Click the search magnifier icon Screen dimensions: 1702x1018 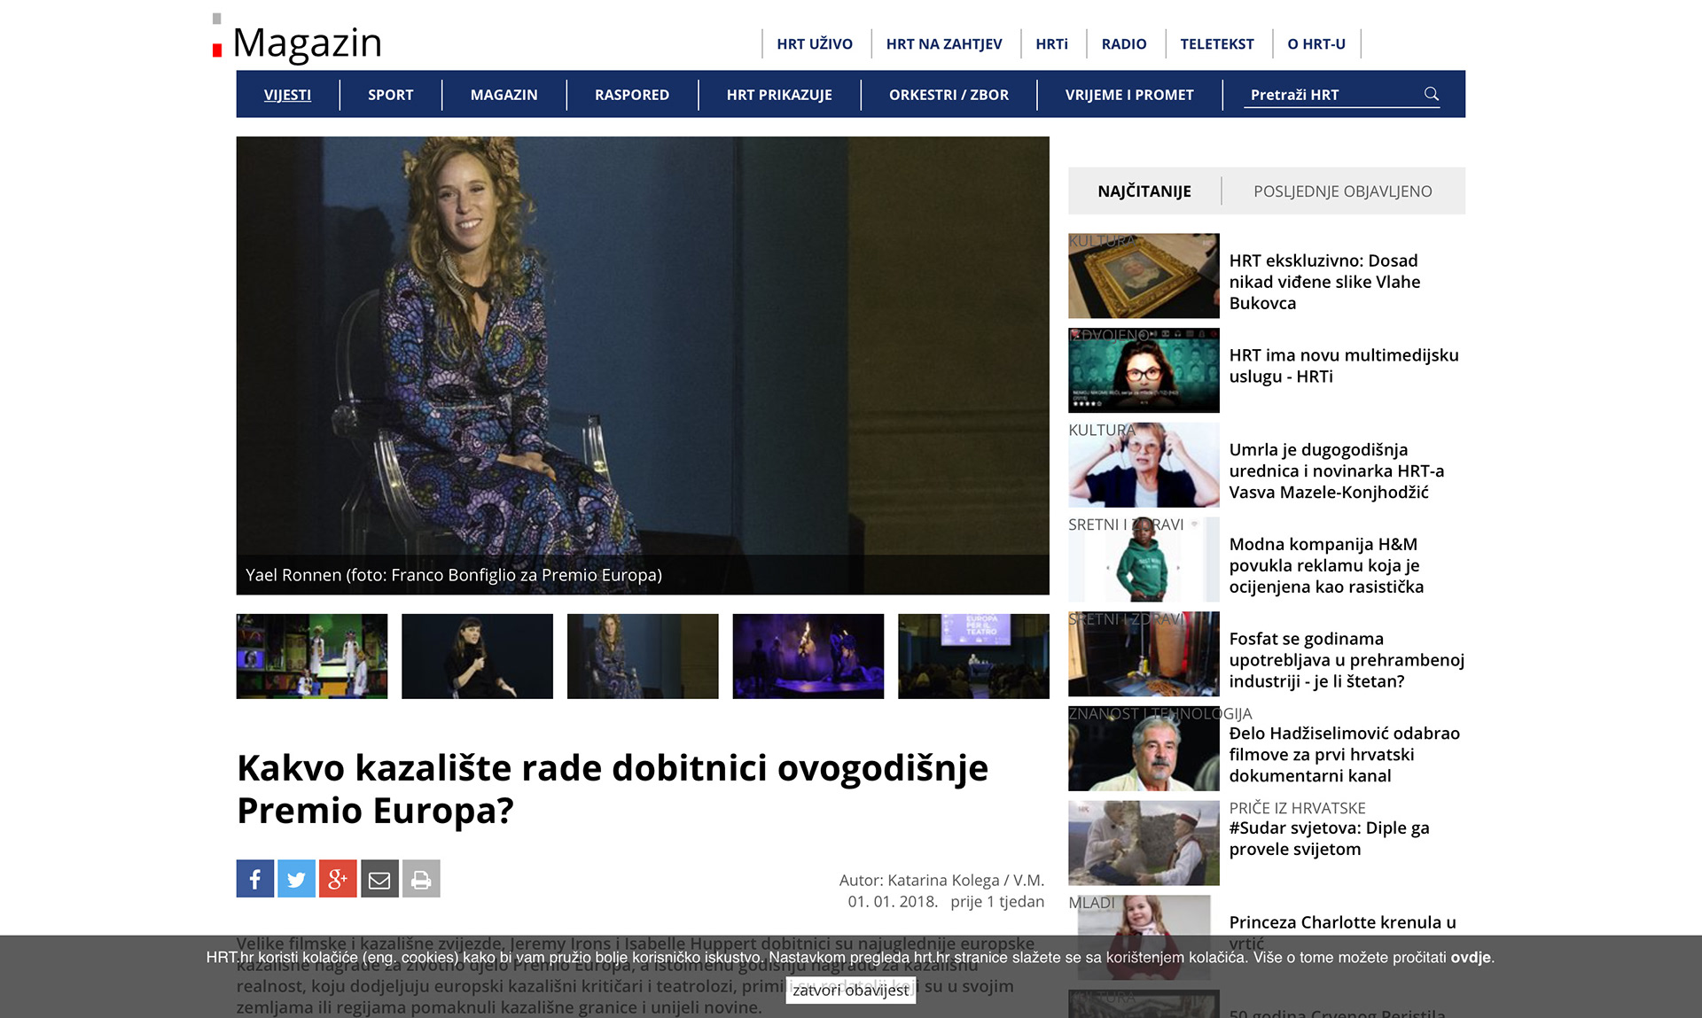(1431, 94)
